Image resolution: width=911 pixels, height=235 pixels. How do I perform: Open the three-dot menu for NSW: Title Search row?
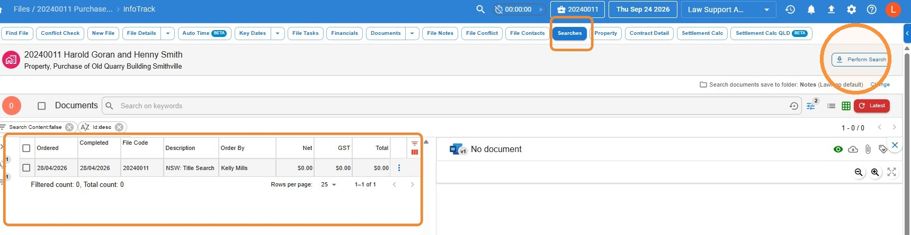pos(399,168)
